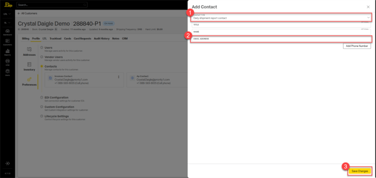Click the Email Address field
Image resolution: width=376 pixels, height=178 pixels.
coord(281,39)
